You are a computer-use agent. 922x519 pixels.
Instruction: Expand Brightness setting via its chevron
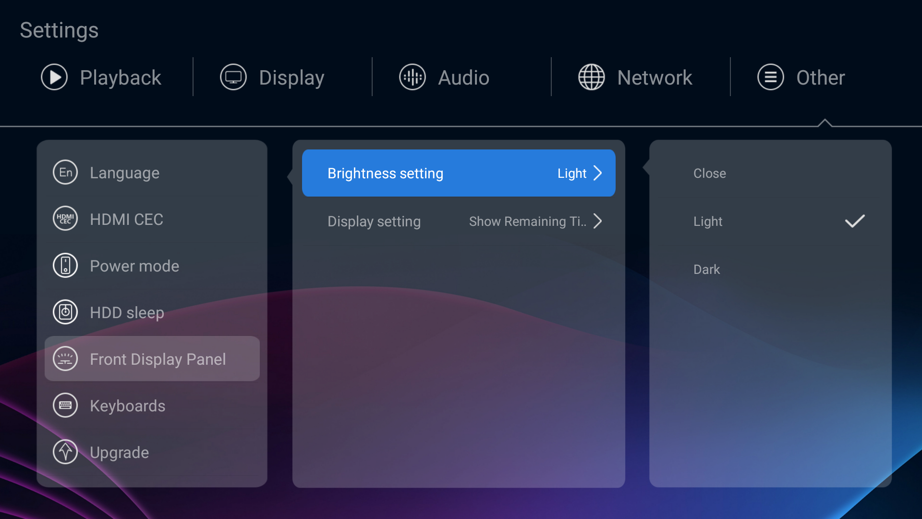tap(598, 173)
